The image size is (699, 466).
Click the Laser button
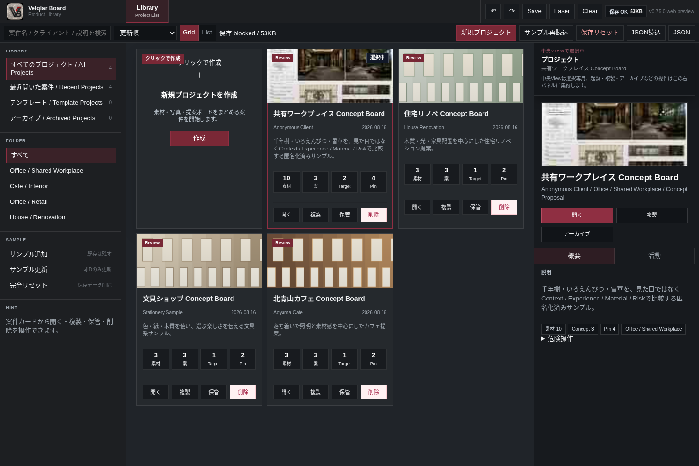click(x=562, y=11)
